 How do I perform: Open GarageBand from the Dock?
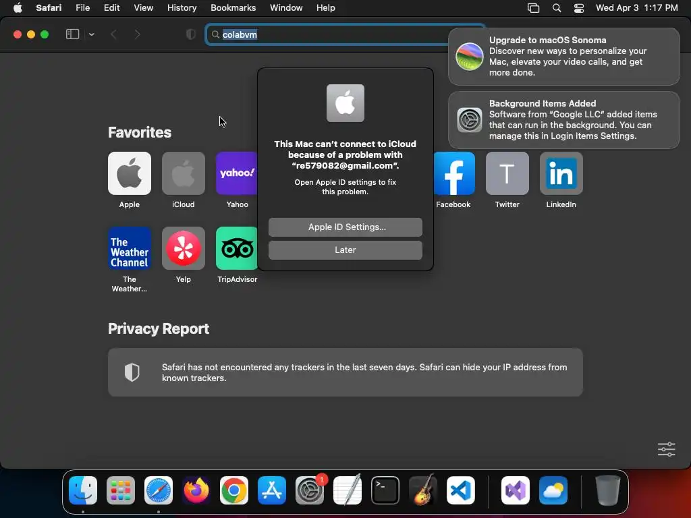422,490
